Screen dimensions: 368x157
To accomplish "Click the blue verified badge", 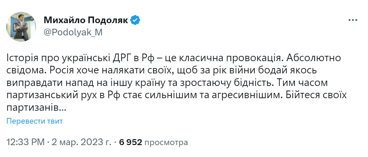I will (x=135, y=20).
